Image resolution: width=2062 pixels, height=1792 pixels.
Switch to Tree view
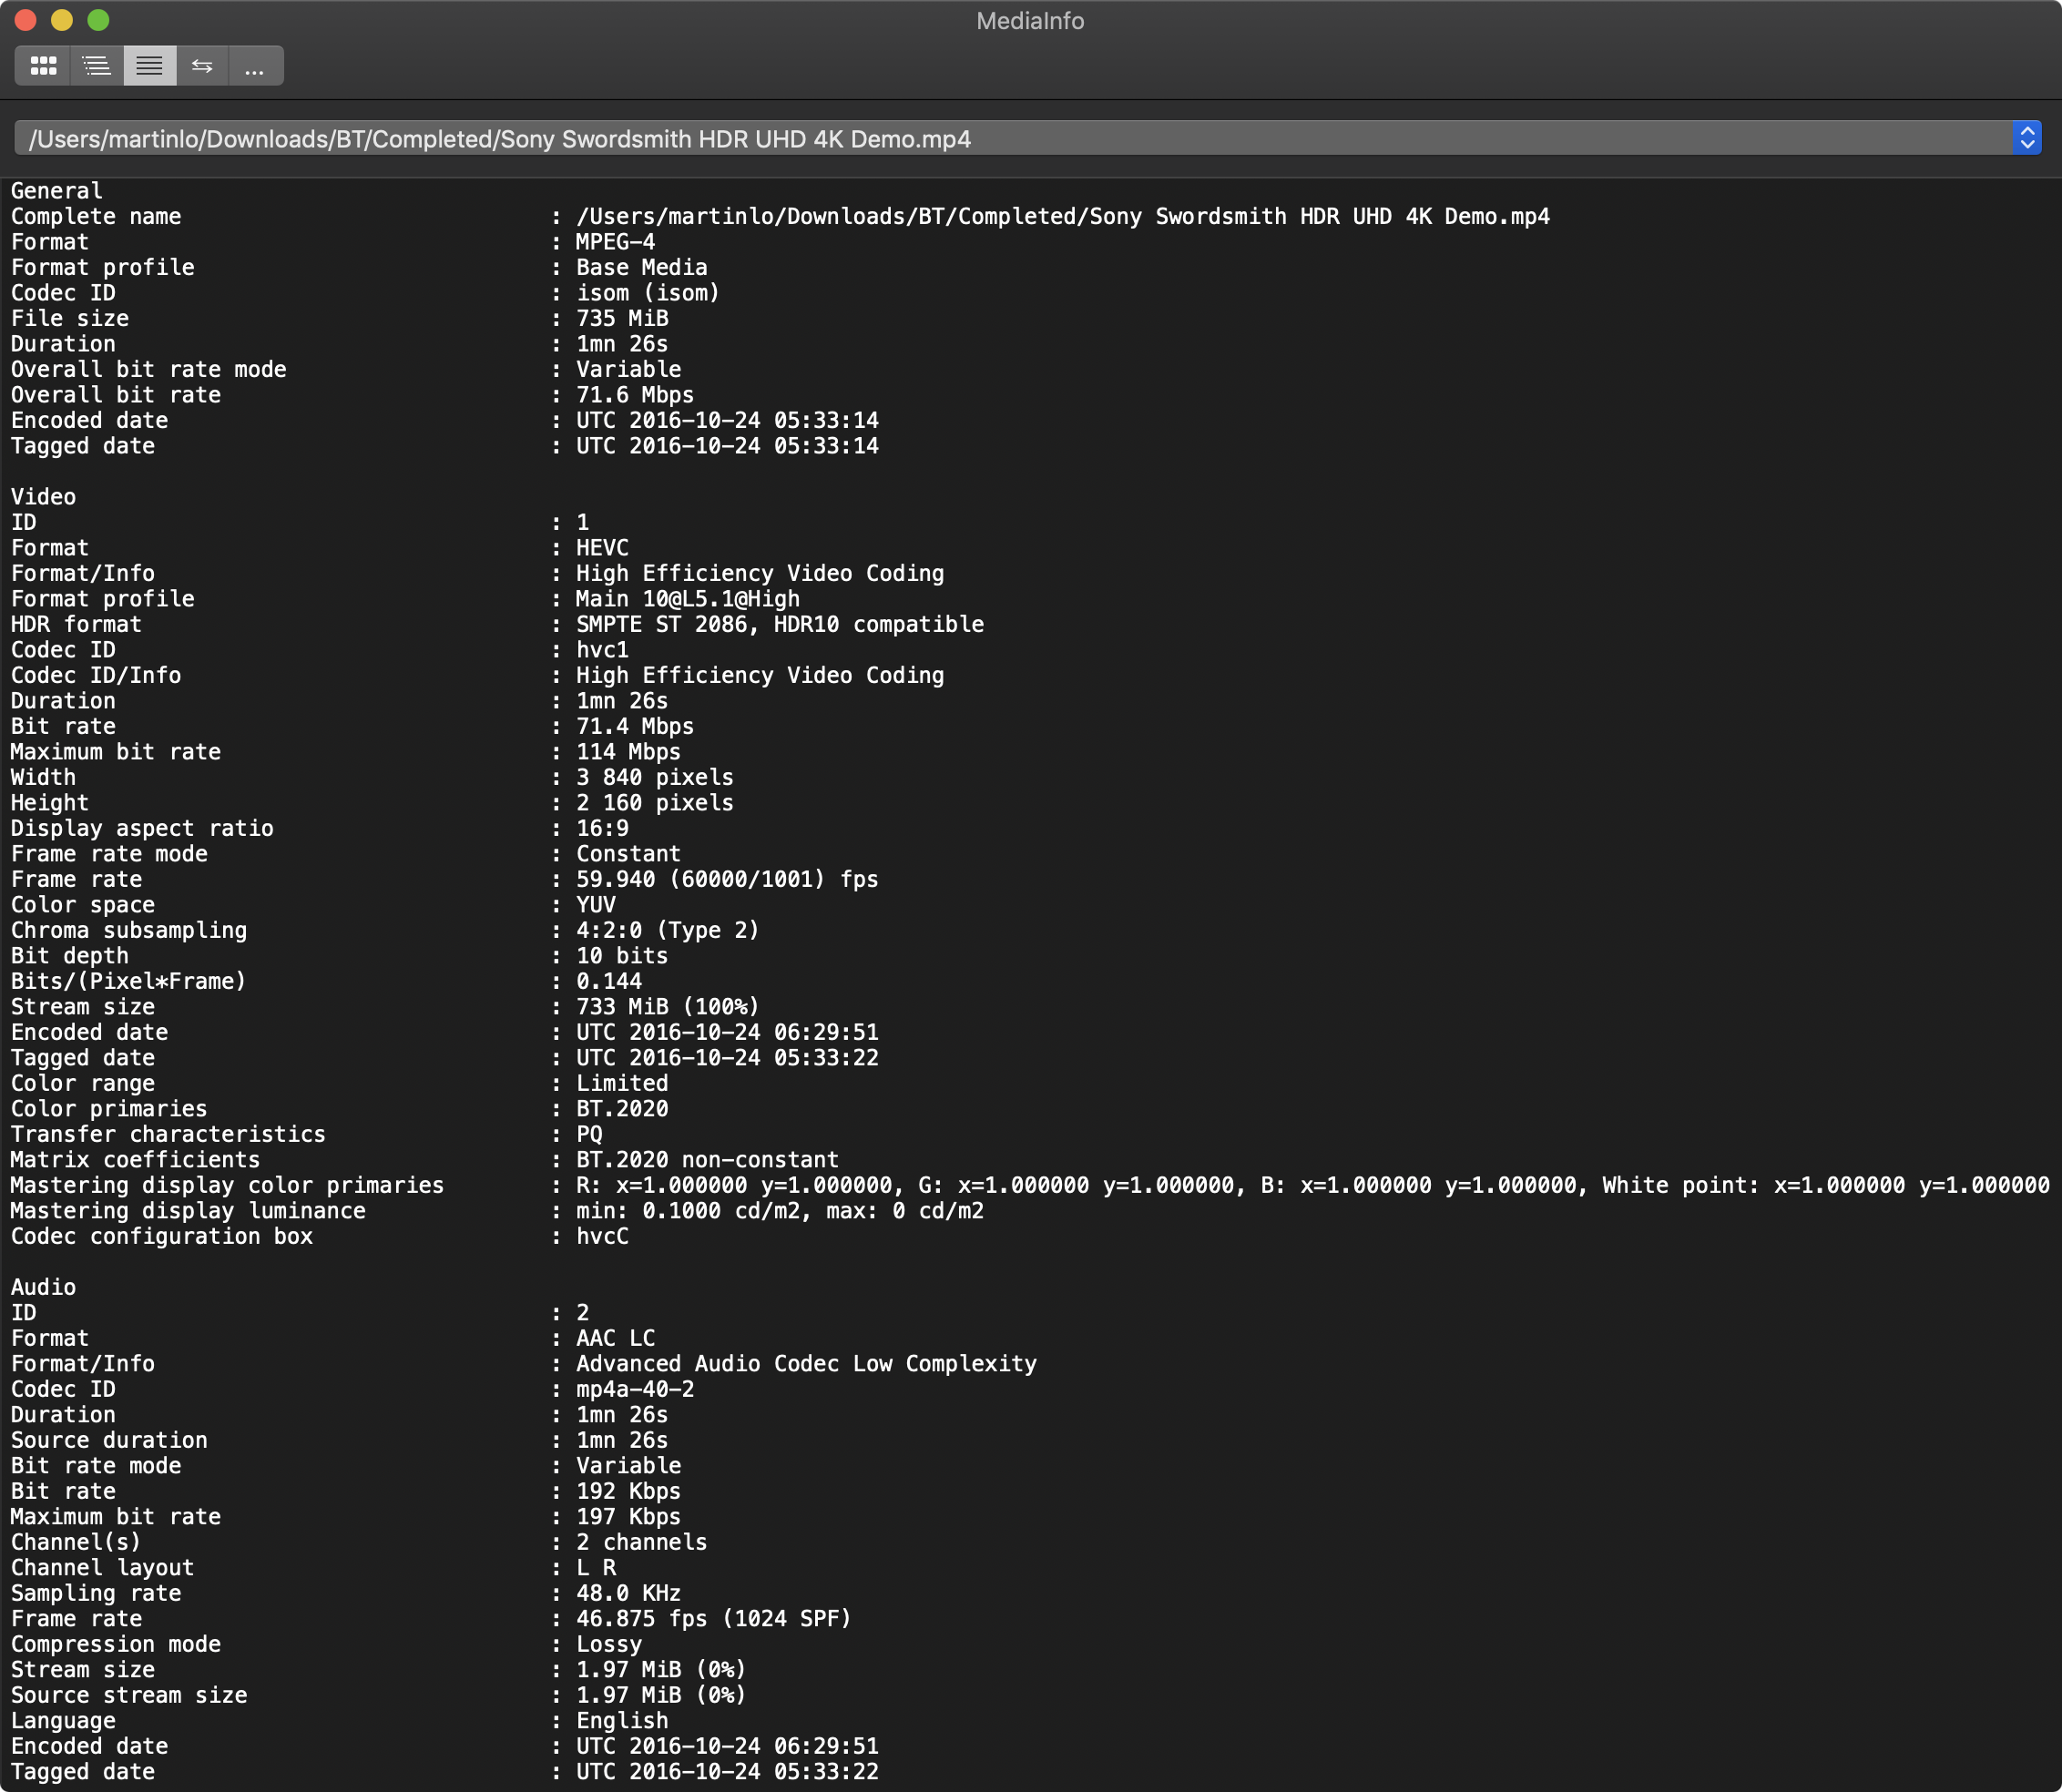pyautogui.click(x=97, y=66)
